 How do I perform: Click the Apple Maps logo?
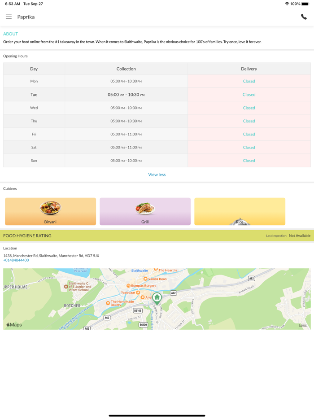point(14,325)
